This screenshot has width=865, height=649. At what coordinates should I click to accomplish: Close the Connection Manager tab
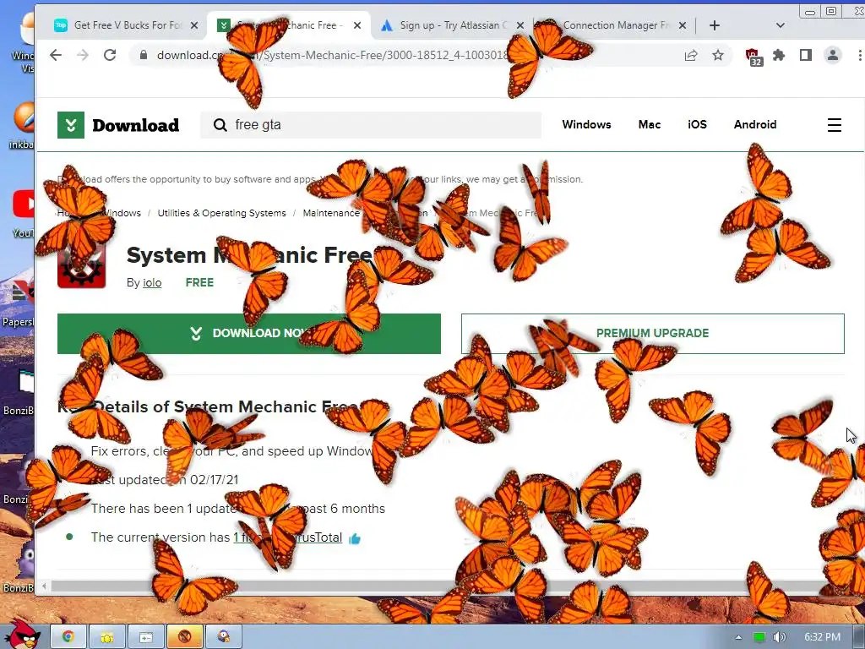(x=683, y=25)
